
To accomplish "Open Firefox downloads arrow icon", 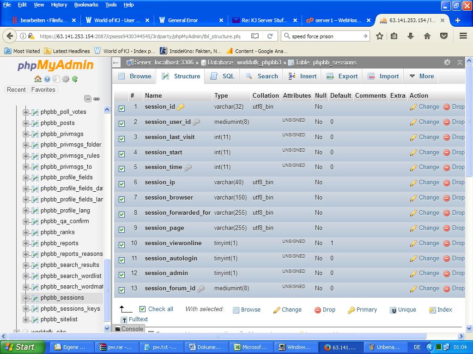I will 410,36.
